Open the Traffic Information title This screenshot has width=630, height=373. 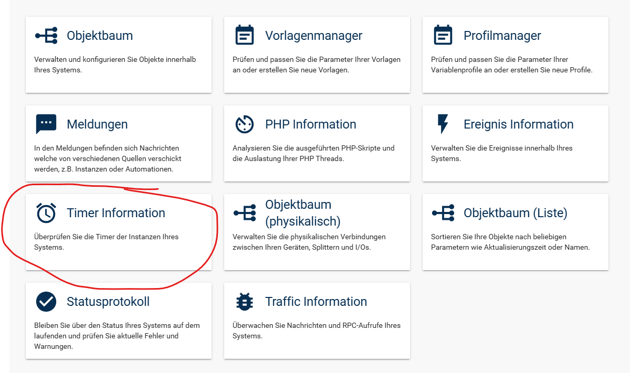coord(316,302)
